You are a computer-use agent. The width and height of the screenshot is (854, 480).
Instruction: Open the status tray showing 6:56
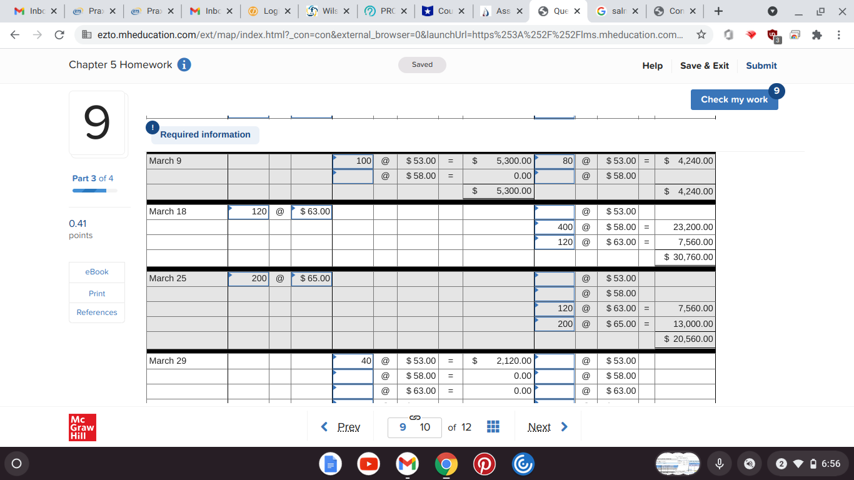click(808, 464)
